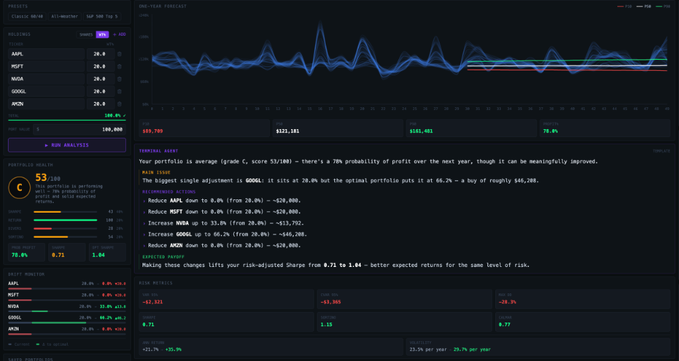Click the Sortino value 1.15 in Risk Metrics
679x361 pixels.
326,325
